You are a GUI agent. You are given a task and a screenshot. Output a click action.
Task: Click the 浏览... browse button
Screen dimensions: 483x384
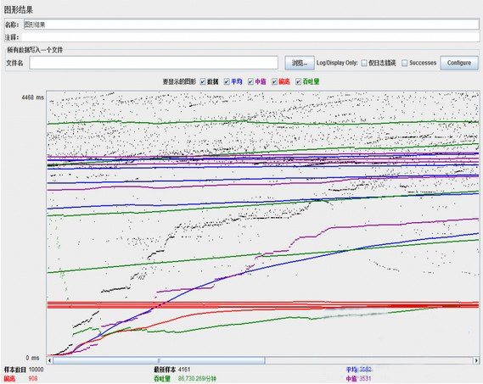pos(300,63)
